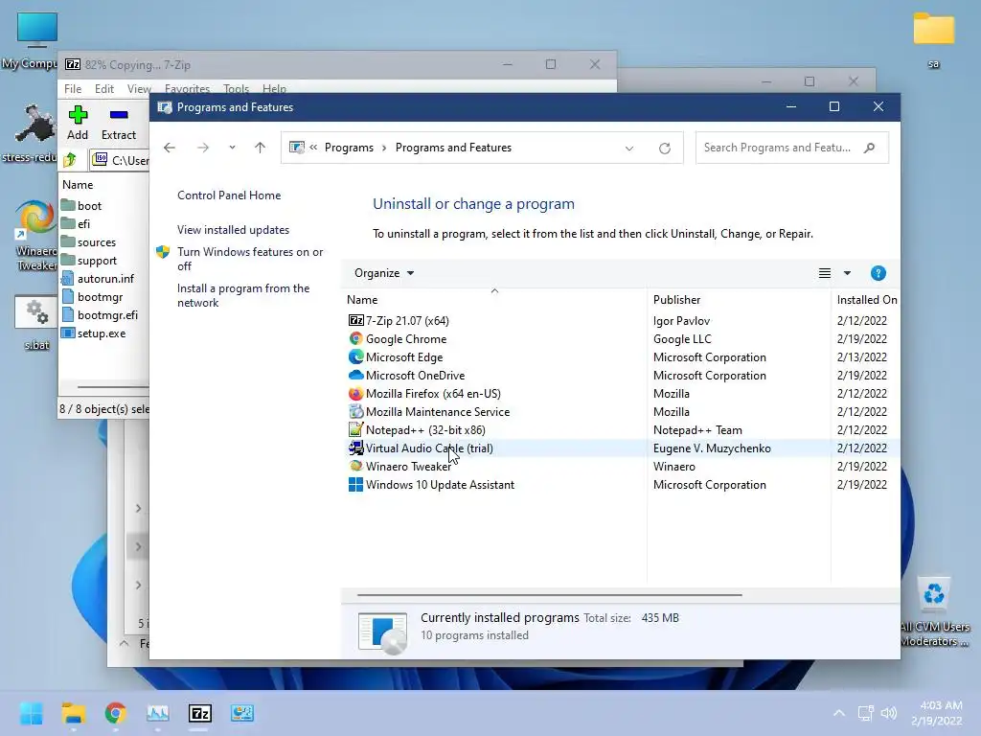Click 7-Zip up-folder arrow icon
This screenshot has height=736, width=981.
(x=70, y=160)
